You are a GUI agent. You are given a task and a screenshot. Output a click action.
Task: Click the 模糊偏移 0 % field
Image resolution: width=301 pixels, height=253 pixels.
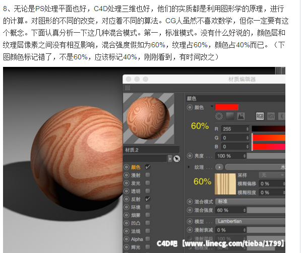[x=272, y=184]
